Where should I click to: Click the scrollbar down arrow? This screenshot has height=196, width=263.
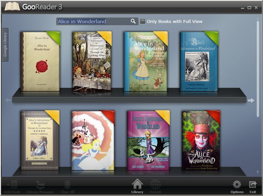click(258, 172)
